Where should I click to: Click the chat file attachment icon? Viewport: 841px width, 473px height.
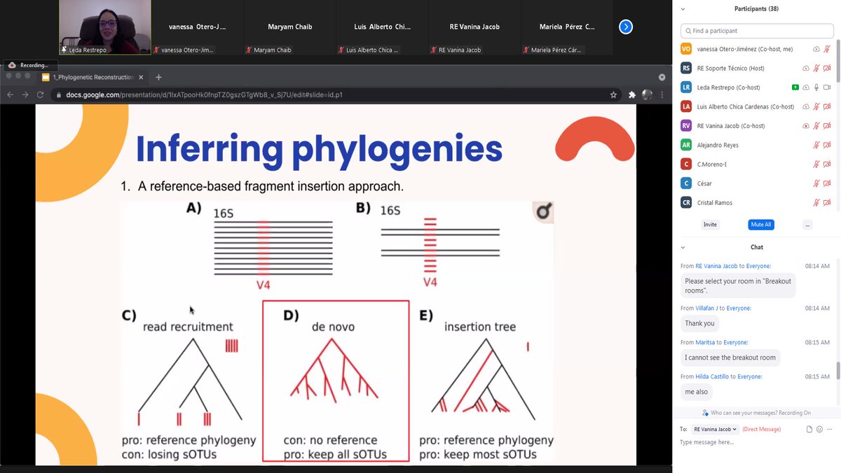pos(809,429)
